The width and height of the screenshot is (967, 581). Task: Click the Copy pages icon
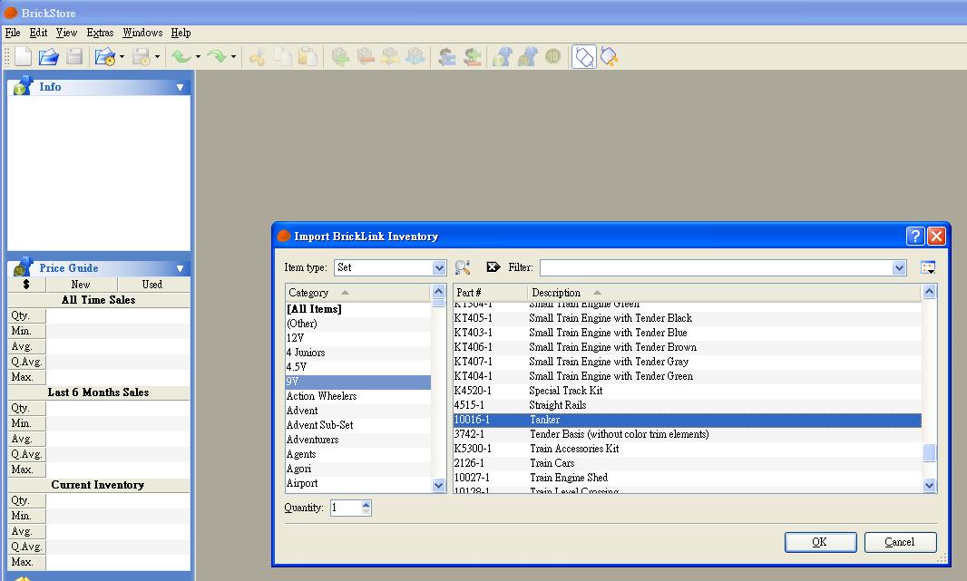[x=282, y=57]
